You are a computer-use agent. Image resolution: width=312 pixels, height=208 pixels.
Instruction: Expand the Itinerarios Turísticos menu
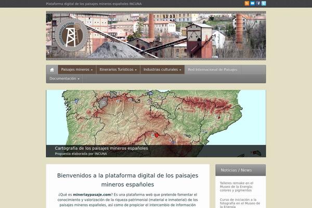click(118, 70)
